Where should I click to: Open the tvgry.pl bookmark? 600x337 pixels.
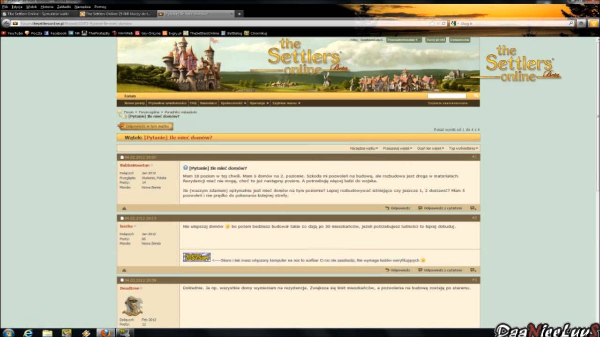click(172, 33)
